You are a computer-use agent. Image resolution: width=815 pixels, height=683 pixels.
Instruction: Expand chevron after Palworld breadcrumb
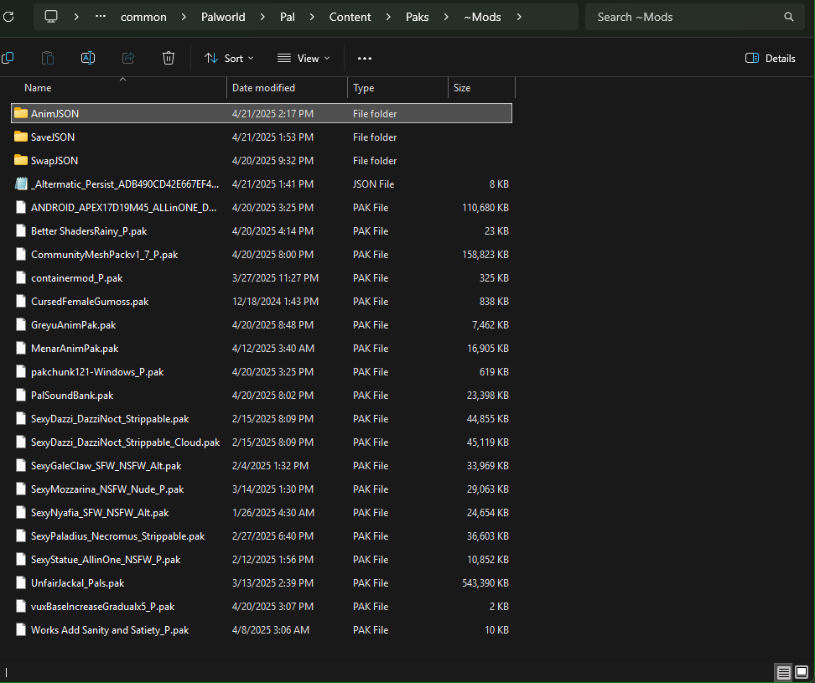pos(262,17)
